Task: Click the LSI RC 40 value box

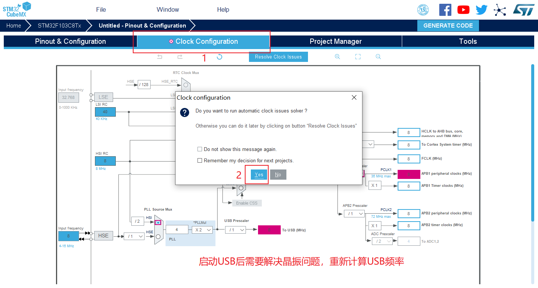Action: (x=105, y=112)
